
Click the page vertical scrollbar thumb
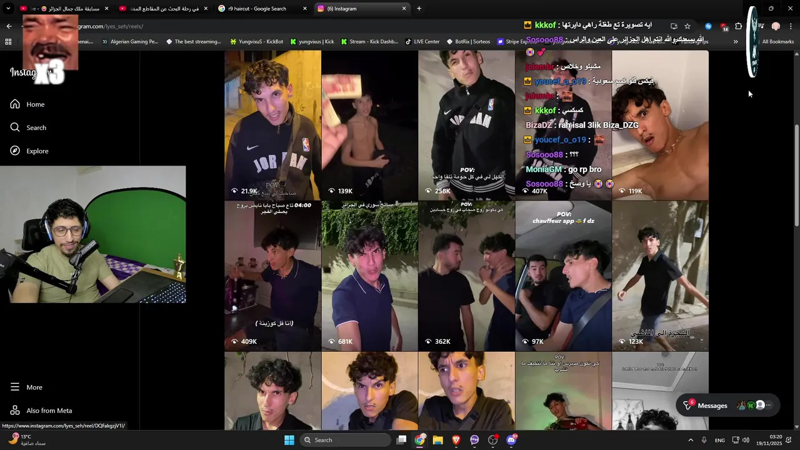(x=796, y=176)
